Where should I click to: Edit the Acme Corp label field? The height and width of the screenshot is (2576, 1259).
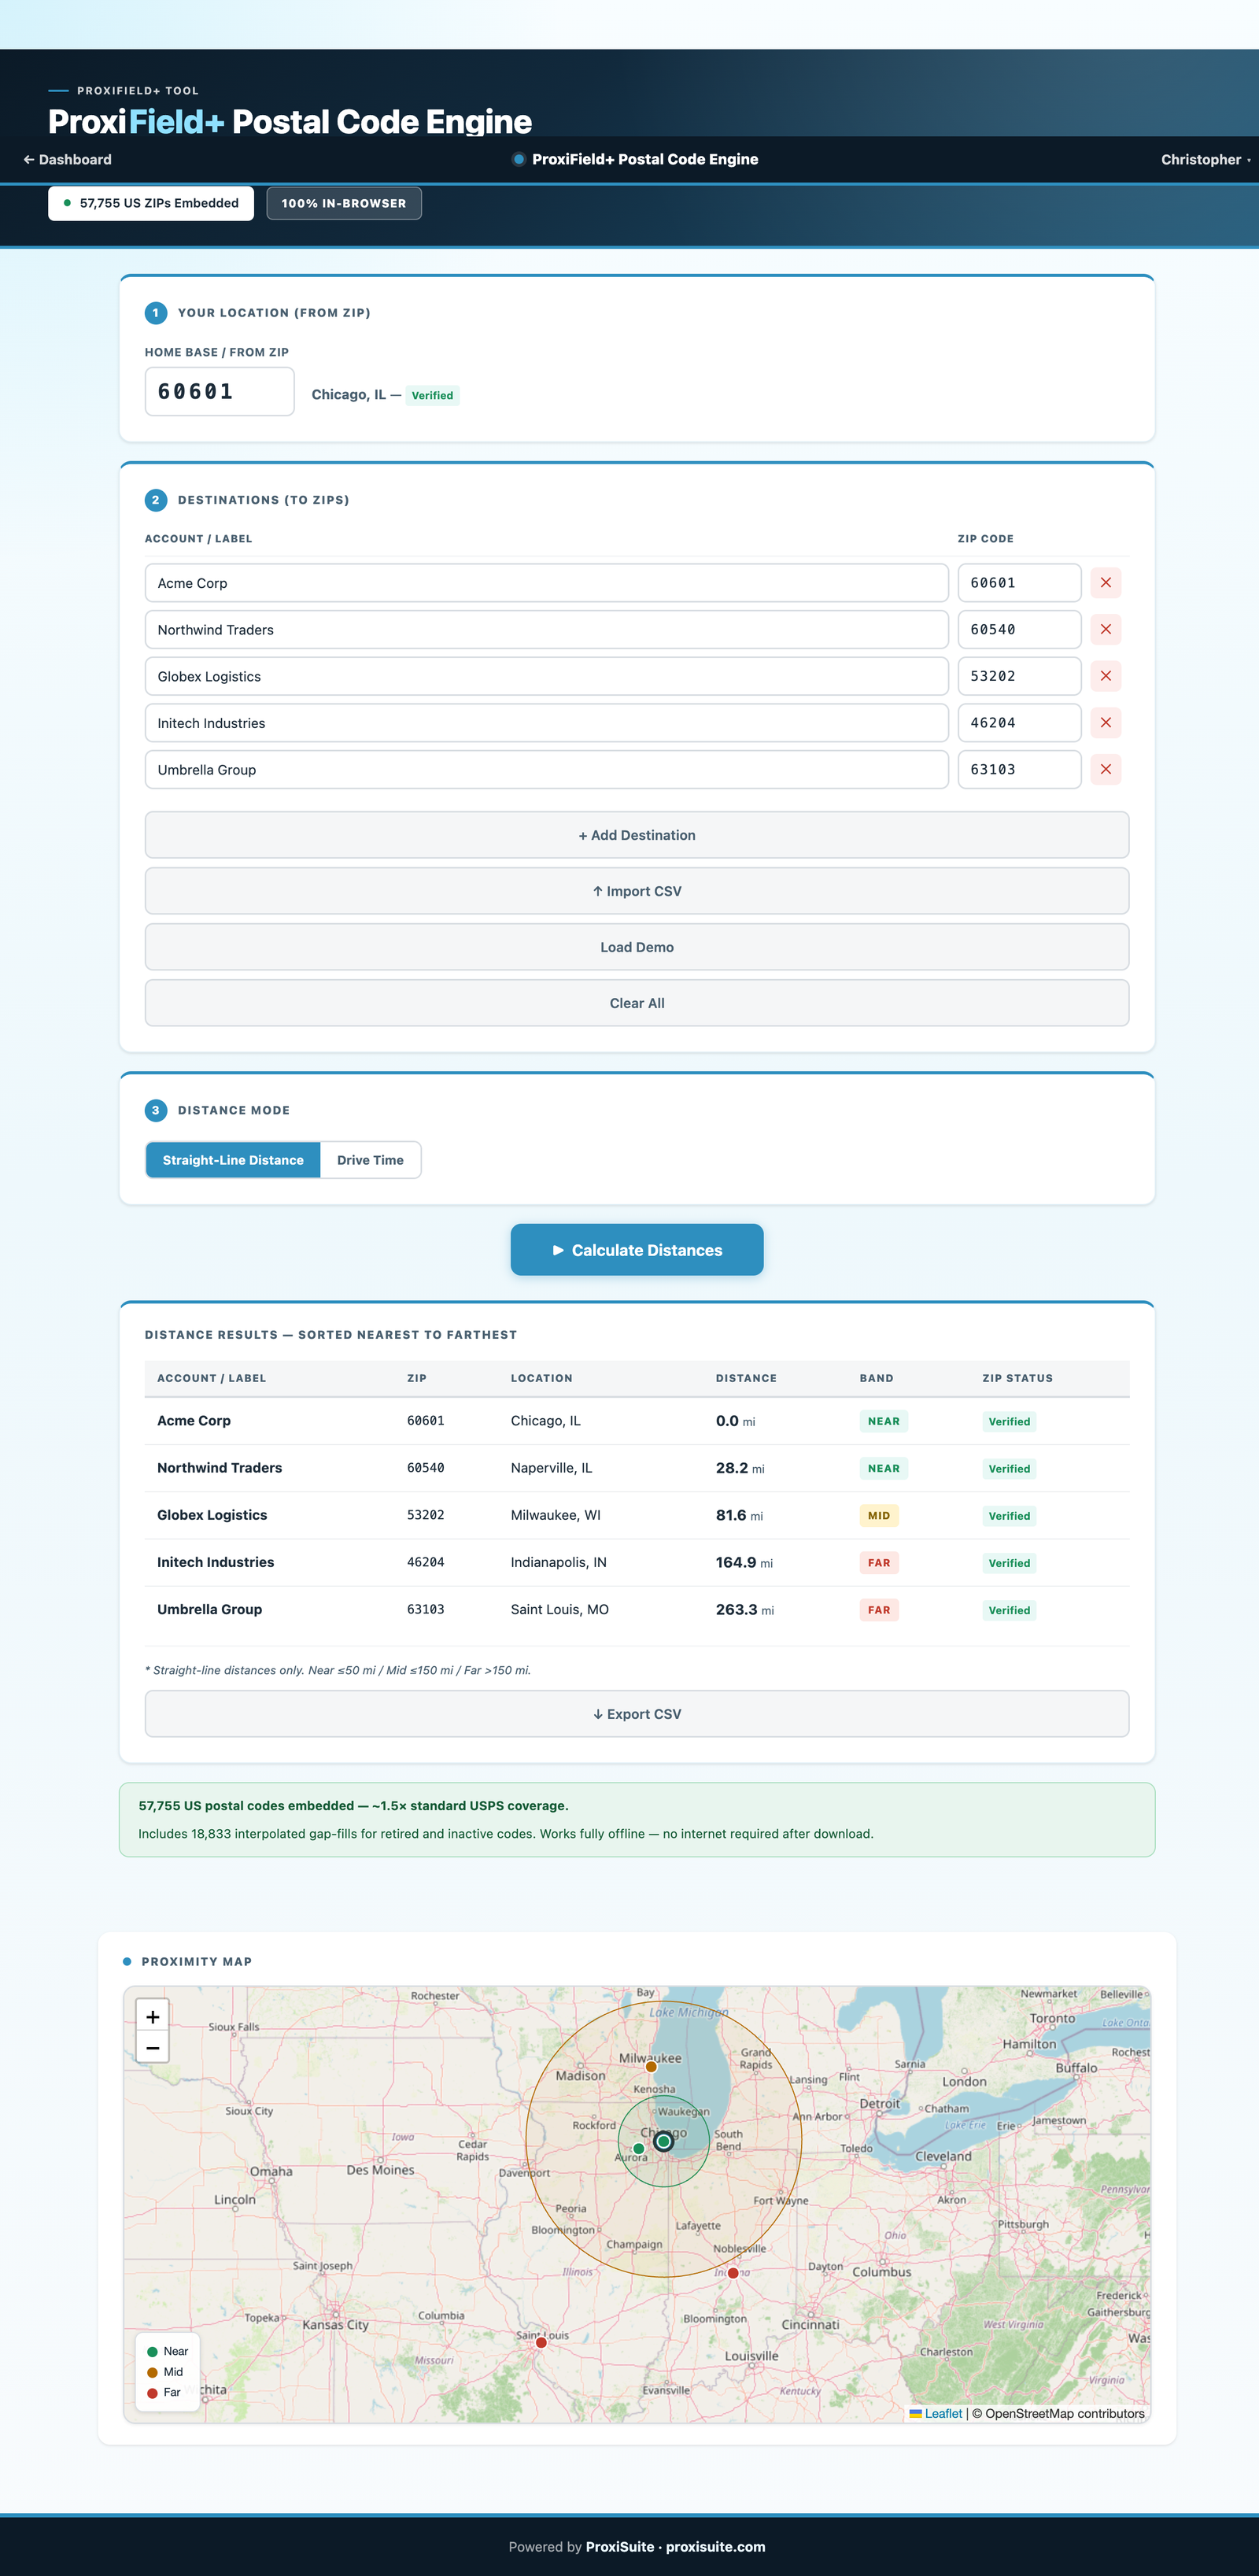click(x=547, y=583)
